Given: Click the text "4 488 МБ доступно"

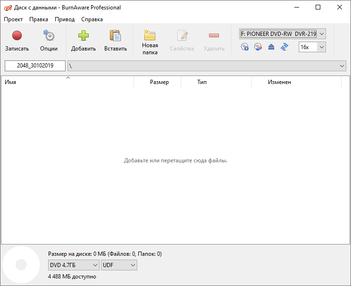Looking at the screenshot, I should 72,277.
